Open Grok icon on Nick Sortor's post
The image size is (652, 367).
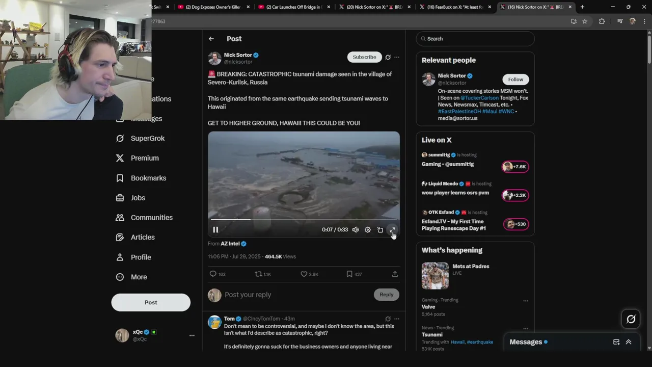coord(388,57)
